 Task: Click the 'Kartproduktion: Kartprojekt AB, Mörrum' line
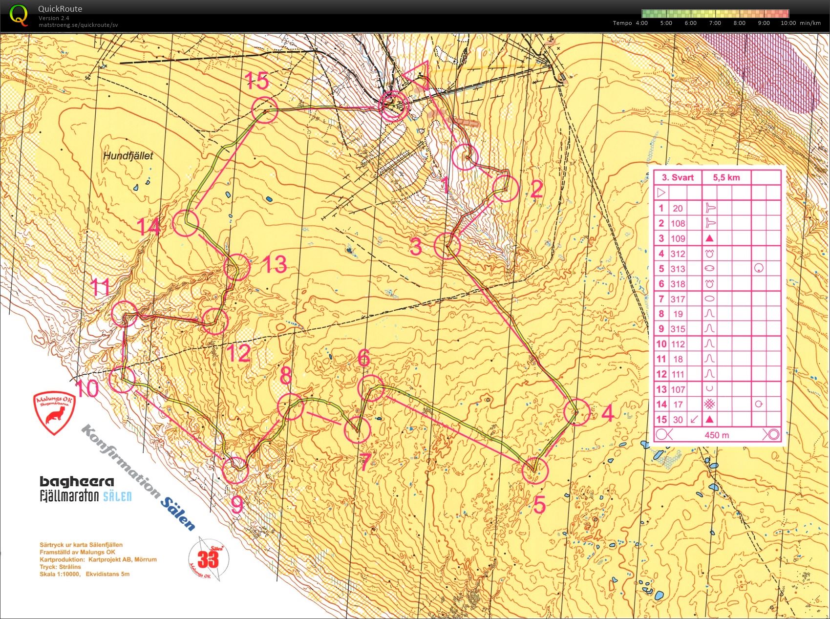[98, 559]
